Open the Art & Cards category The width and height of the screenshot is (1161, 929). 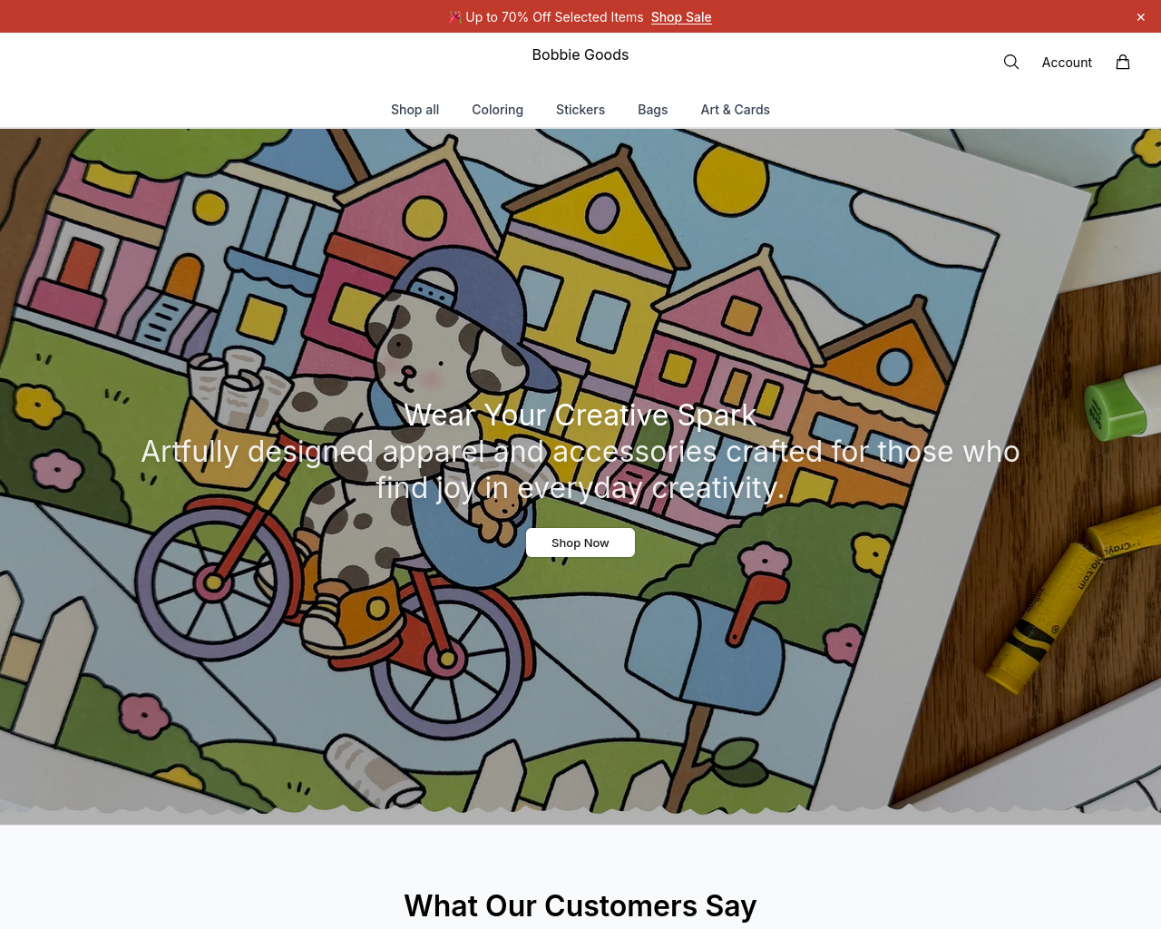coord(735,110)
